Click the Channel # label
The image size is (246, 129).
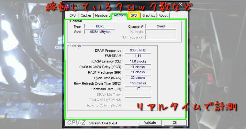pos(135,26)
